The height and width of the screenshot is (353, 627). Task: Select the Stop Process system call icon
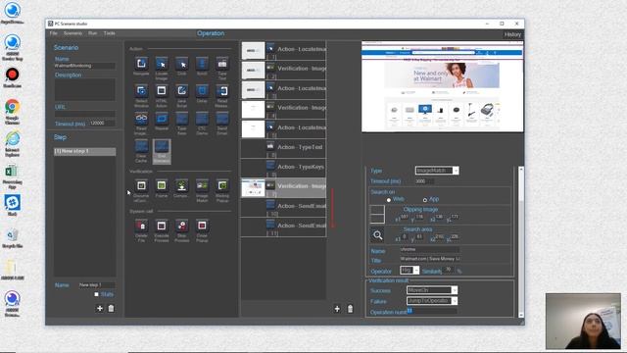pyautogui.click(x=182, y=226)
